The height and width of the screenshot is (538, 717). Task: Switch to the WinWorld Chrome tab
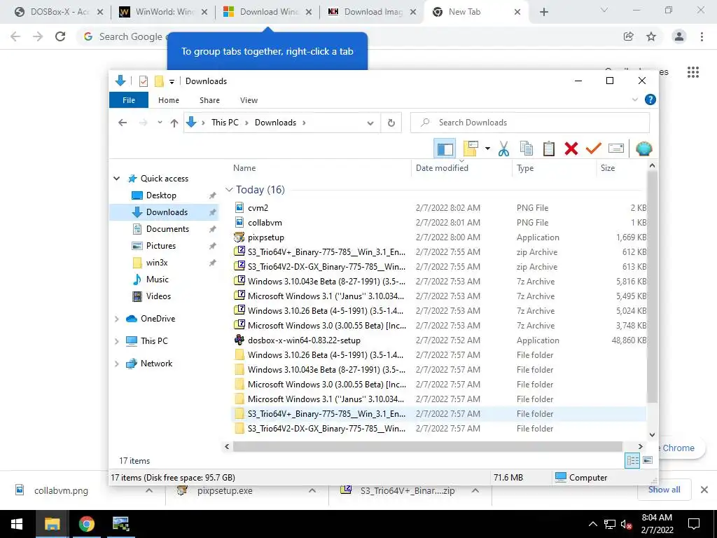pyautogui.click(x=164, y=12)
